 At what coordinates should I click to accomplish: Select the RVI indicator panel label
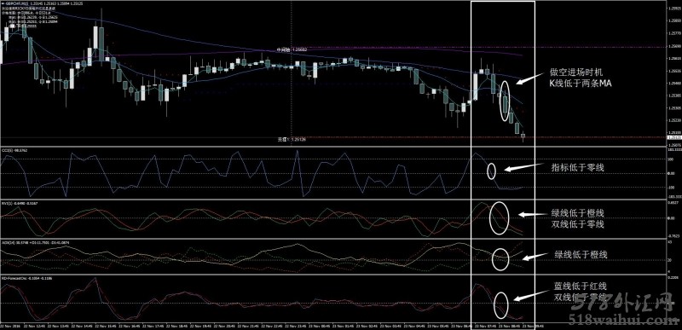[20, 203]
